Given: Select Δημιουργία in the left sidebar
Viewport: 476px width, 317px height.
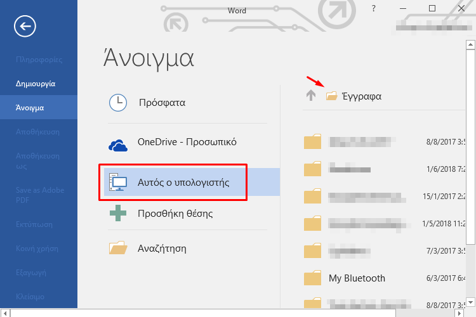Looking at the screenshot, I should [36, 83].
